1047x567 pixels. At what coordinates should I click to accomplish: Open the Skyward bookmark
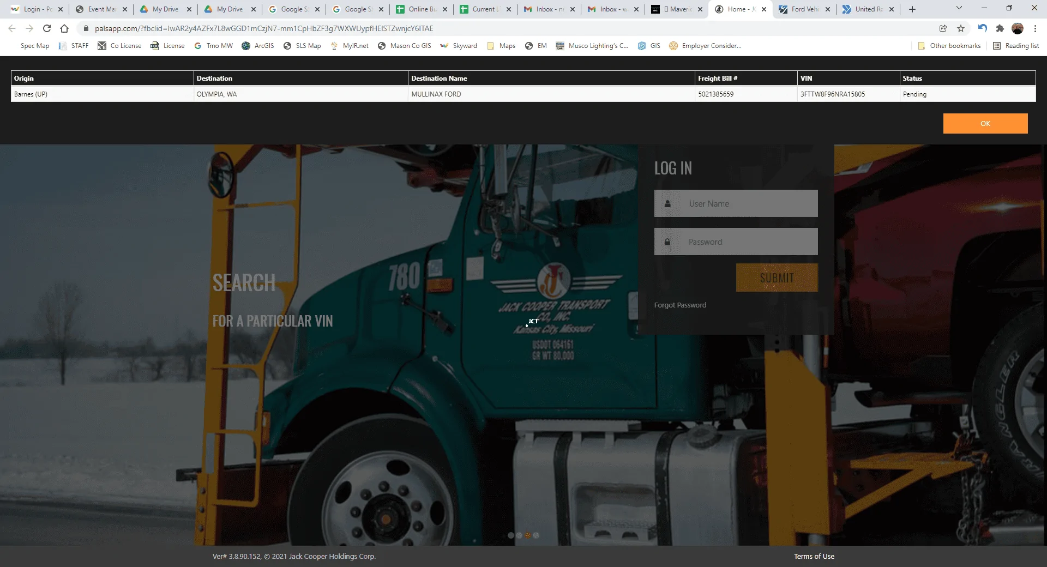pyautogui.click(x=459, y=46)
